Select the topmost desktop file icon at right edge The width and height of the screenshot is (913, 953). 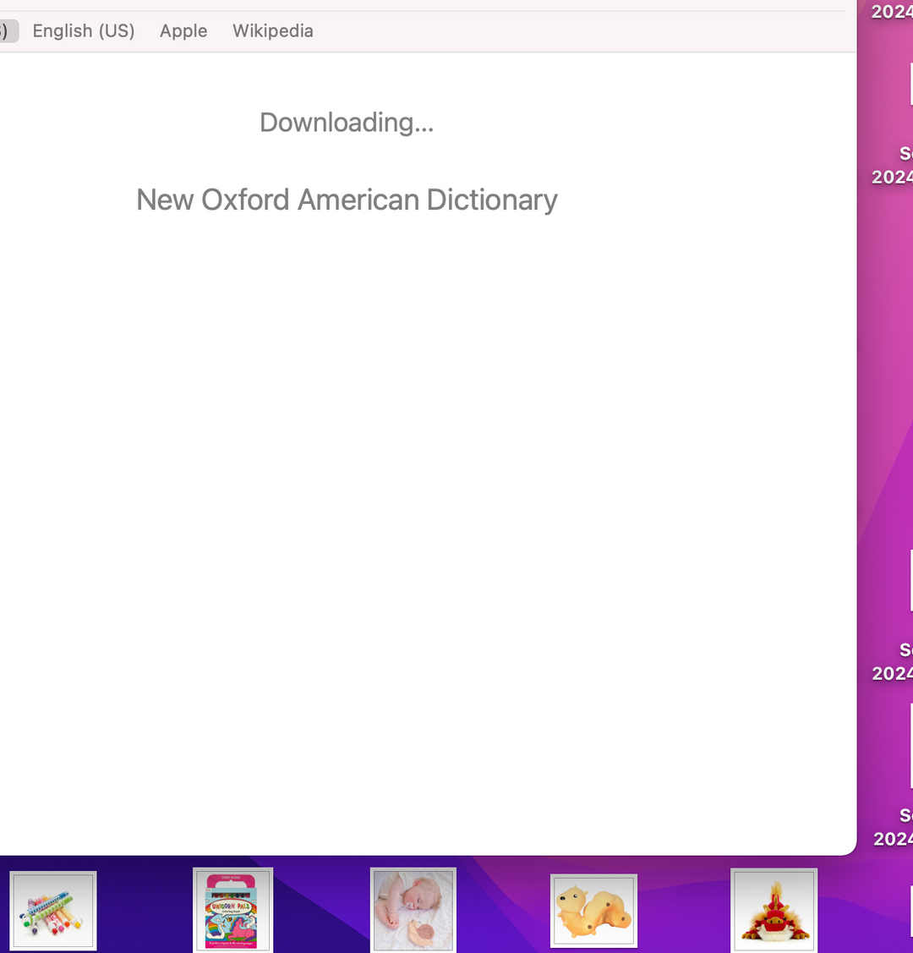pos(910,85)
